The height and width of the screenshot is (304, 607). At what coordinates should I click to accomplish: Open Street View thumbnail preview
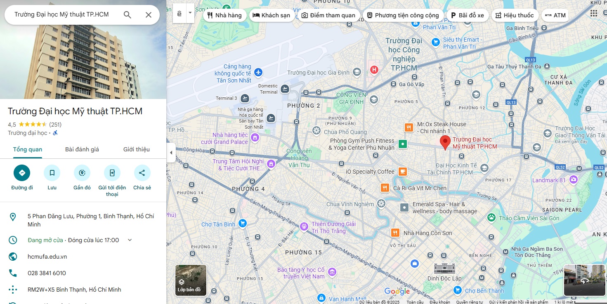click(x=584, y=280)
